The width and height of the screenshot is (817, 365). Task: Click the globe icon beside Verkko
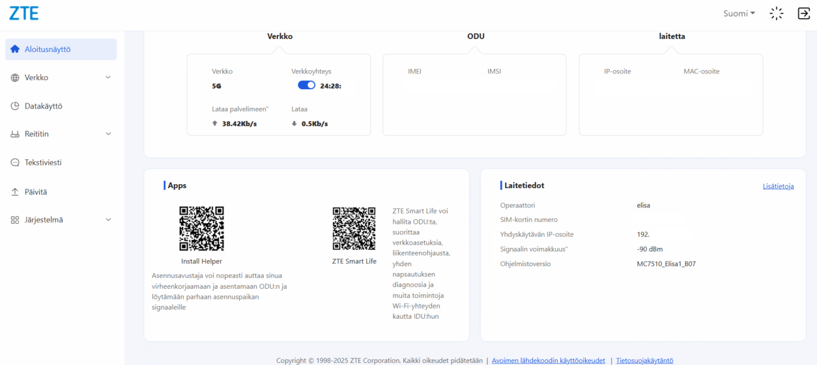coord(15,77)
